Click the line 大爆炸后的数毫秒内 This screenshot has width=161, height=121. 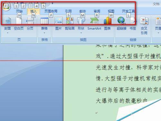(x=121, y=101)
